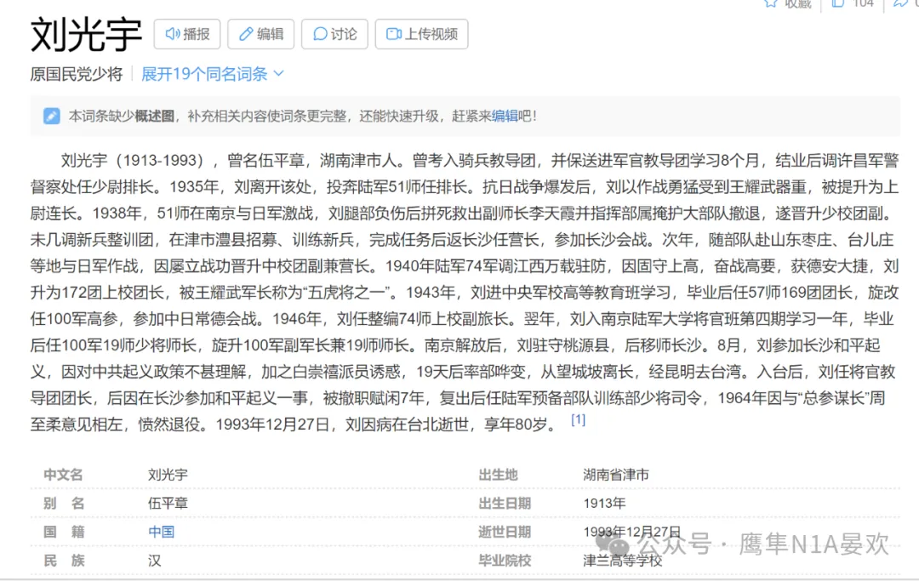The image size is (919, 581).
Task: Click the like count 104 icon
Action: click(x=837, y=3)
